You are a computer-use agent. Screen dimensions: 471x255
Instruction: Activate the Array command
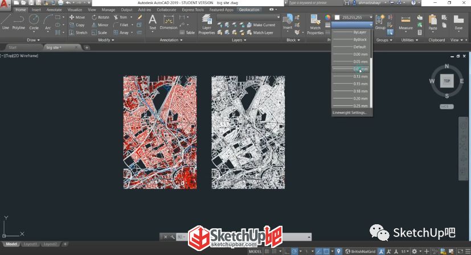coord(121,32)
